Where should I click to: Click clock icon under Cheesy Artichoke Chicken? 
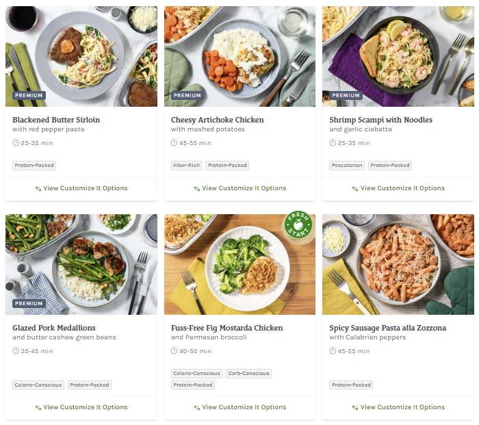(x=174, y=143)
